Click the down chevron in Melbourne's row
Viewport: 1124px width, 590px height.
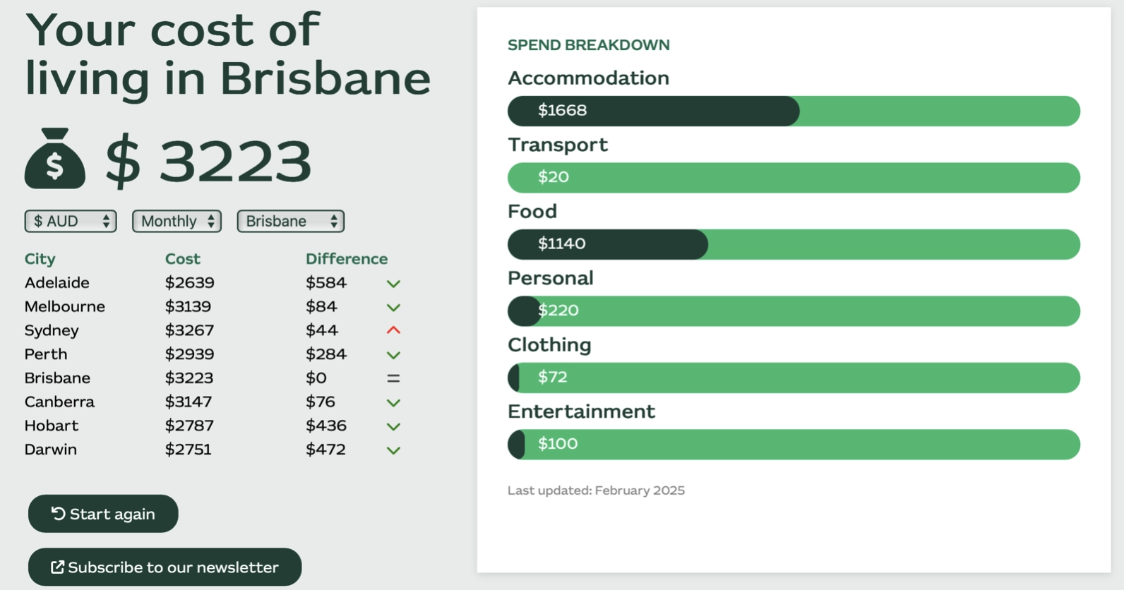[x=393, y=308]
